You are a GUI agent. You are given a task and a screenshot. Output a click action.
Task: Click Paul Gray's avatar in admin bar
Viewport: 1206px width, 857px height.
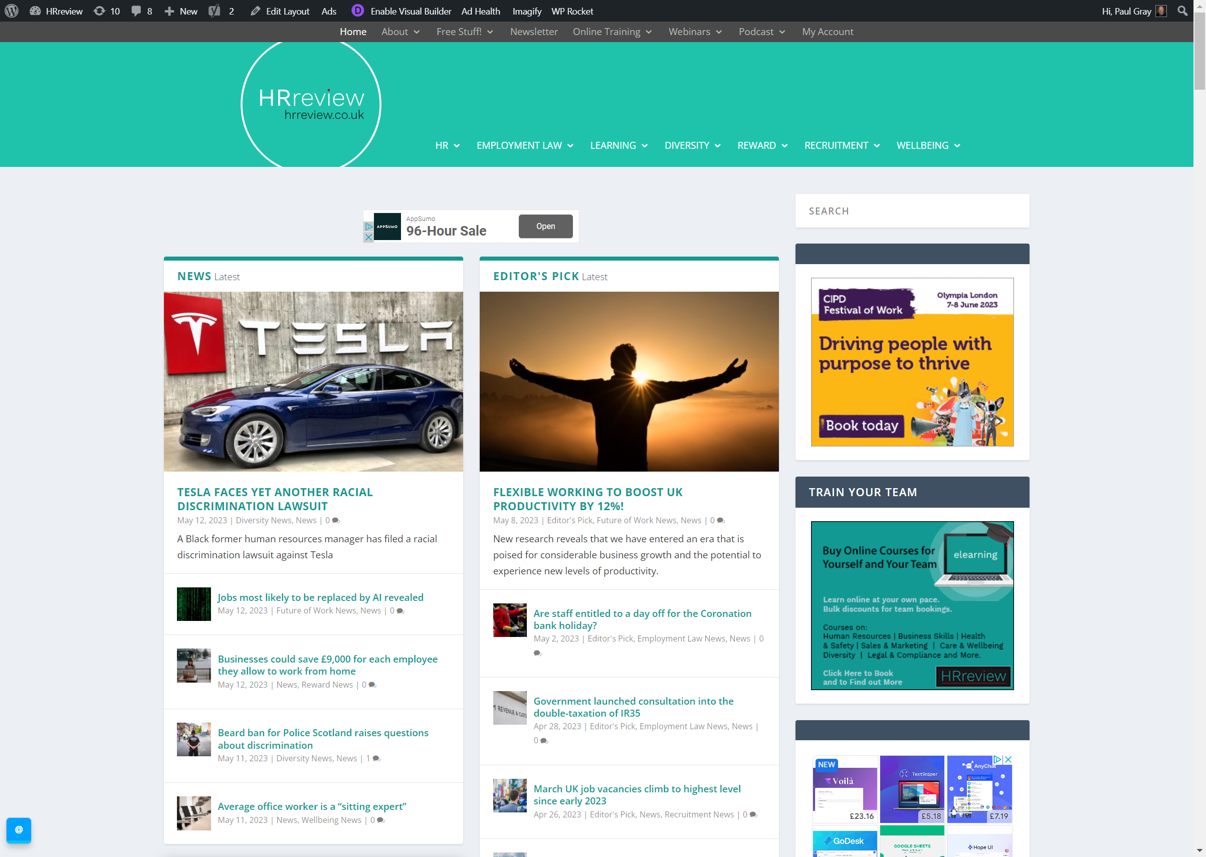pos(1161,11)
